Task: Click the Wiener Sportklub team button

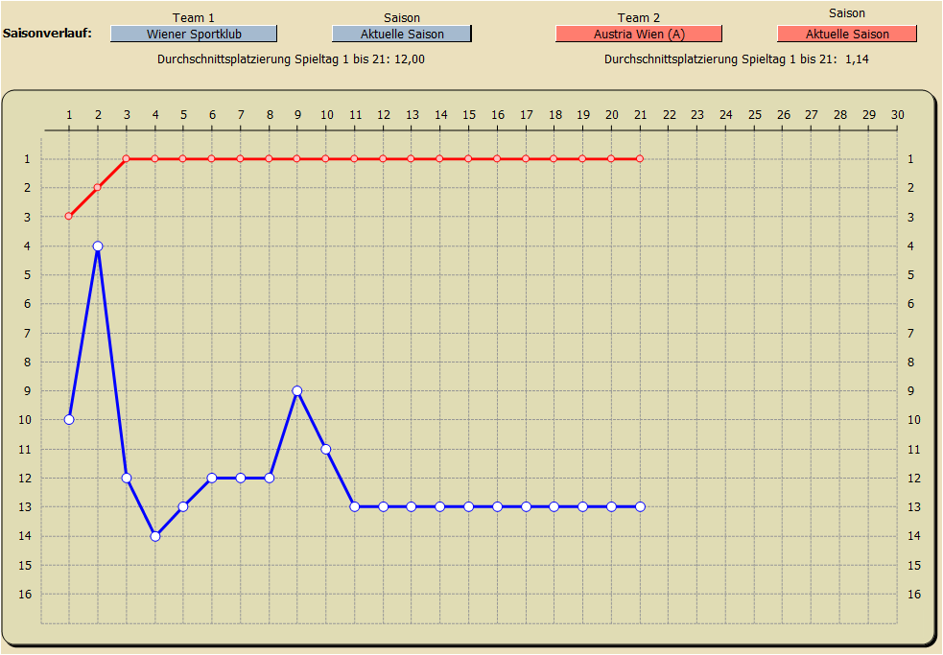Action: coord(194,34)
